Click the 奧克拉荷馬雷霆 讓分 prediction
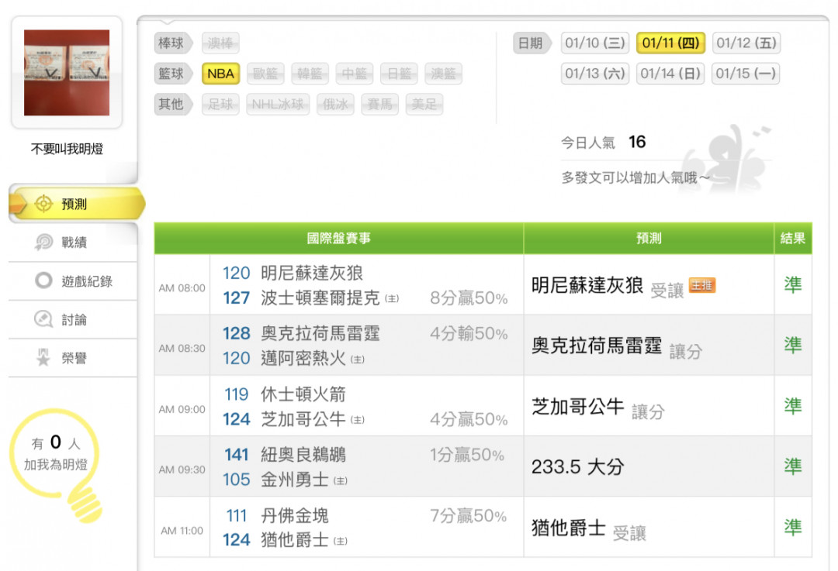This screenshot has height=571, width=838. click(x=617, y=346)
